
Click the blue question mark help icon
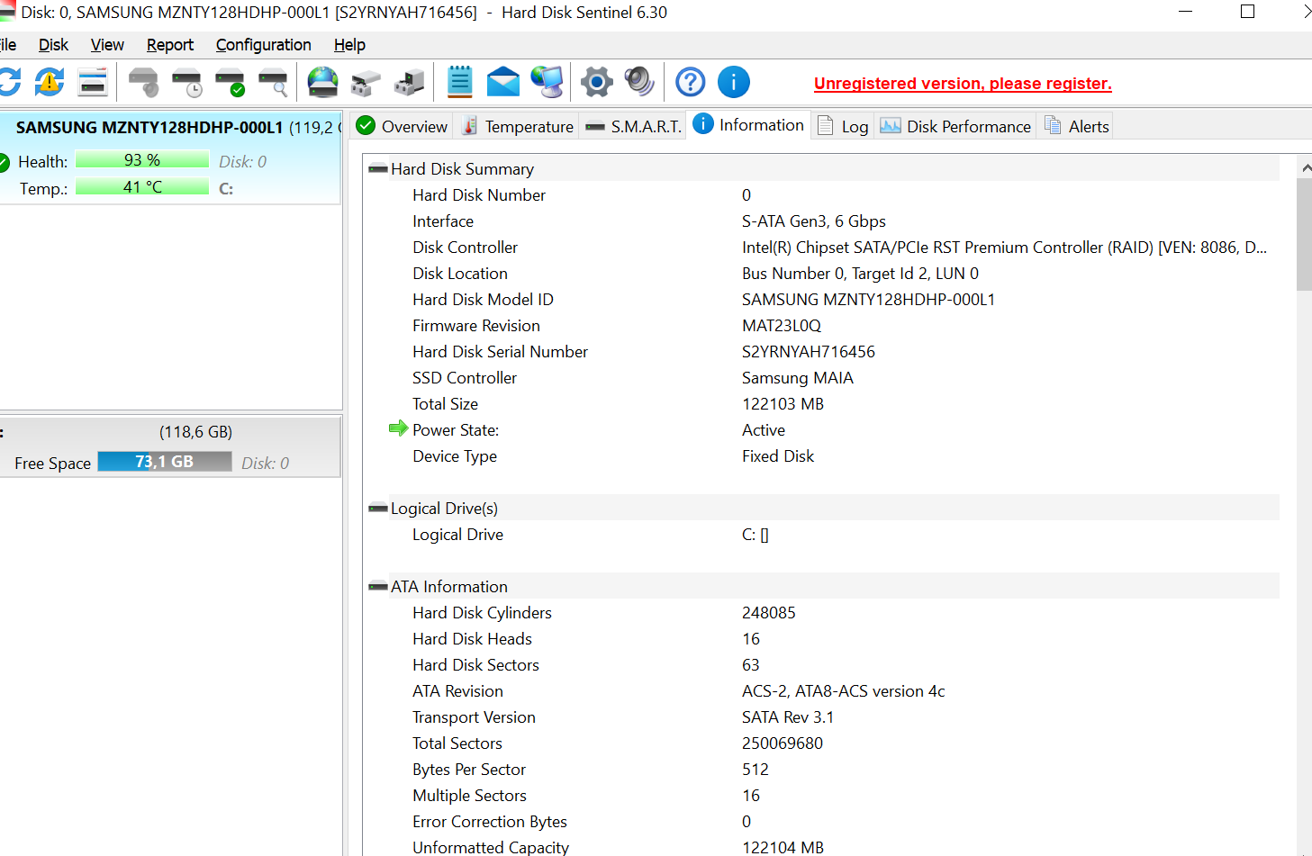[691, 83]
